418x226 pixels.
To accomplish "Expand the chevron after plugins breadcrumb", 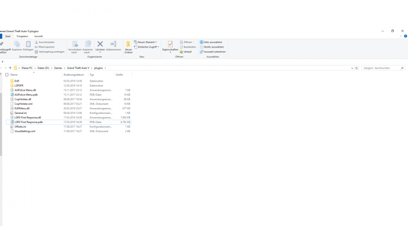I will (105, 68).
